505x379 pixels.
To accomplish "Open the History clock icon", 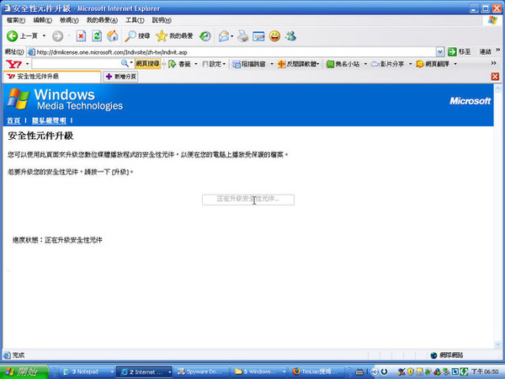I will click(205, 36).
